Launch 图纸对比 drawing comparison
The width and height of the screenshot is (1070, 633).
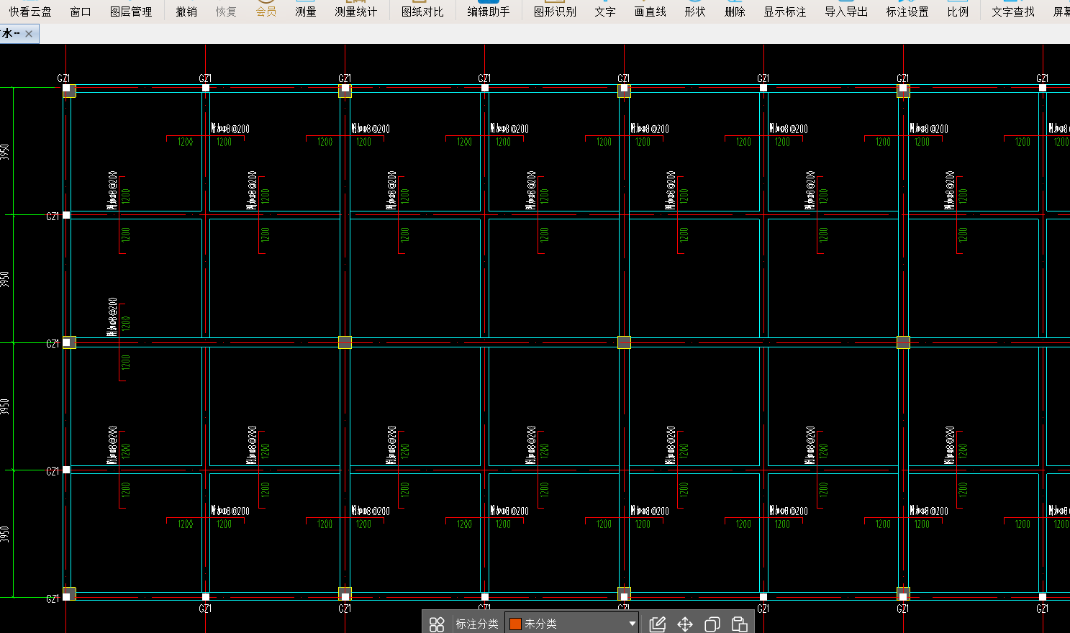(422, 12)
